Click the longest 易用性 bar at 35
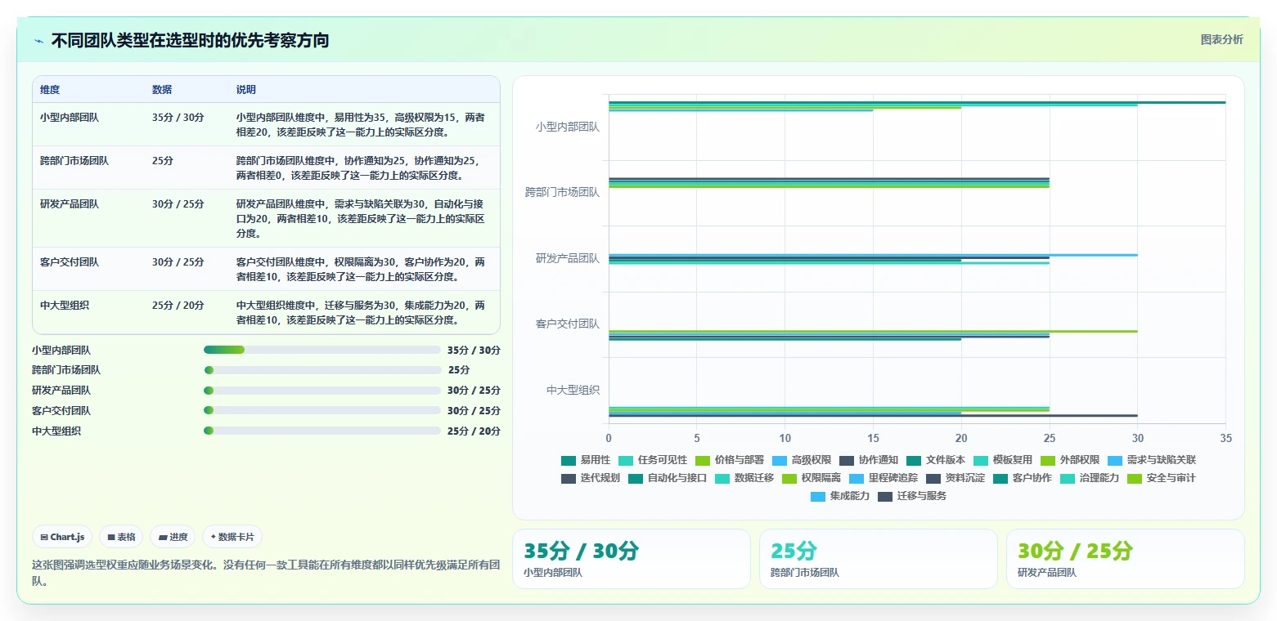 [x=917, y=102]
